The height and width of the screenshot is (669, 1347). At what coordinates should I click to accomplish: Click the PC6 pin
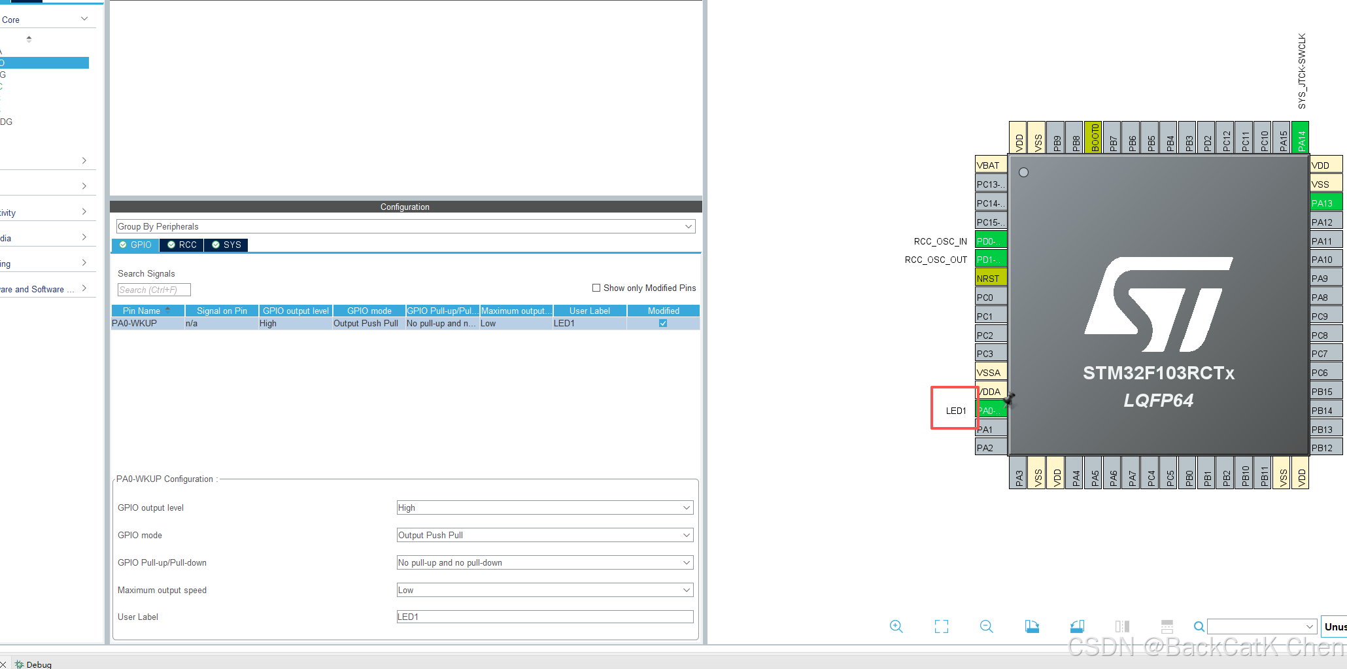tap(1326, 373)
